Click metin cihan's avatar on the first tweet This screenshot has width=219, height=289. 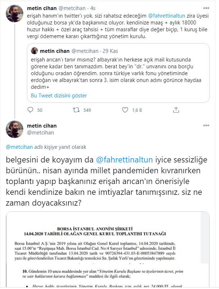pos(15,13)
